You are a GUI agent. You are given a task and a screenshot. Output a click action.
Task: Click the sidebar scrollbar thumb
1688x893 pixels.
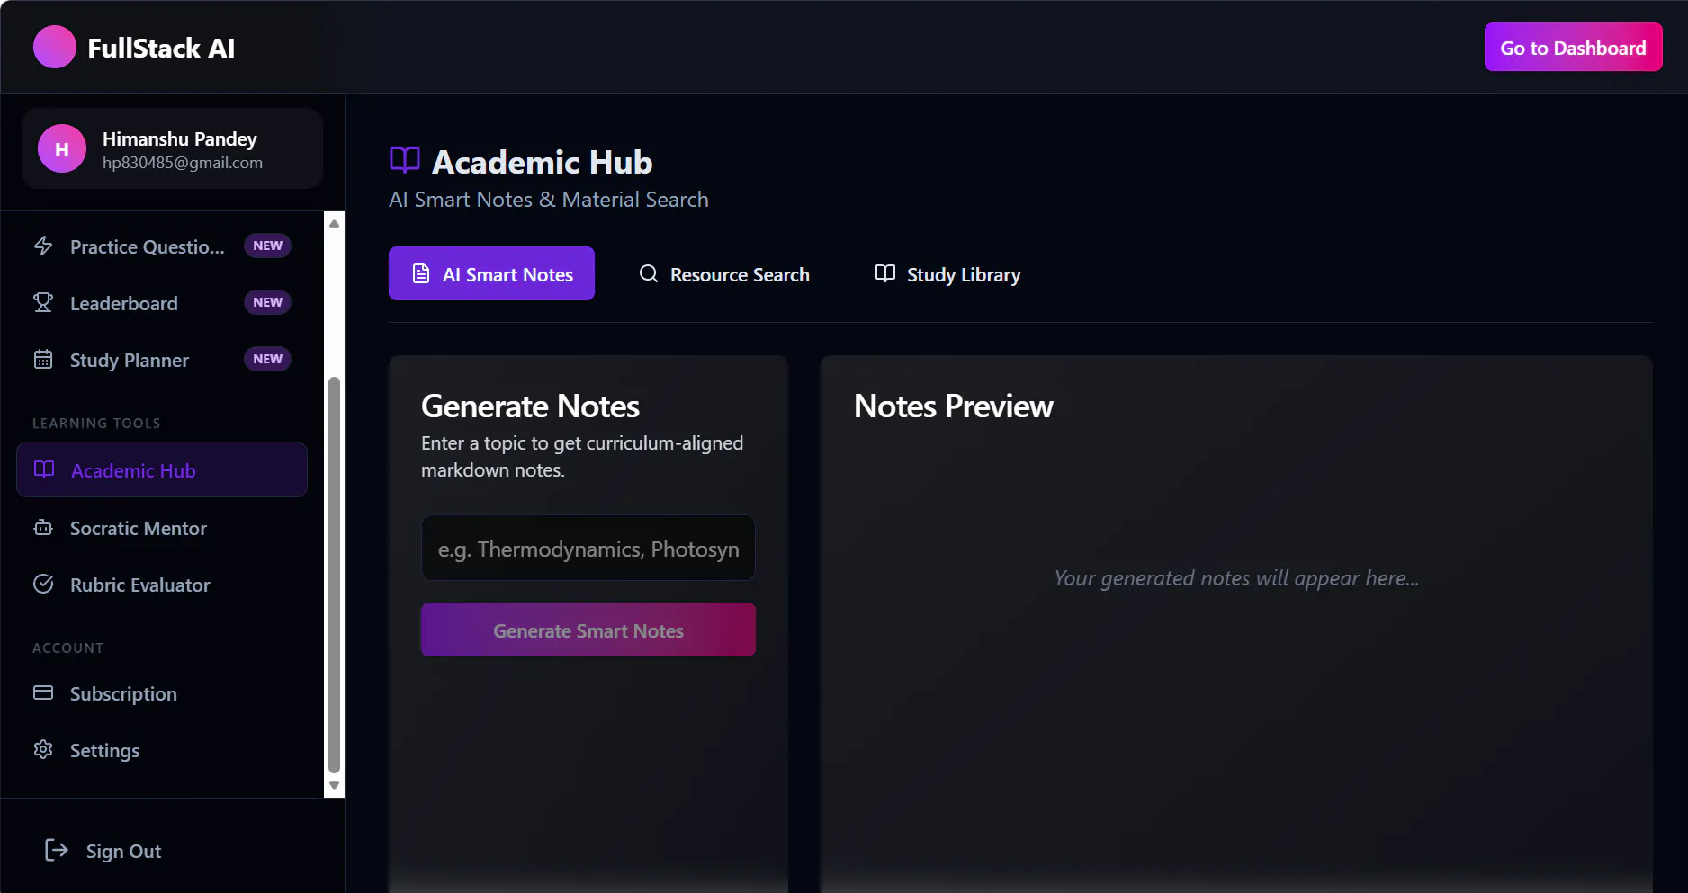coord(334,575)
